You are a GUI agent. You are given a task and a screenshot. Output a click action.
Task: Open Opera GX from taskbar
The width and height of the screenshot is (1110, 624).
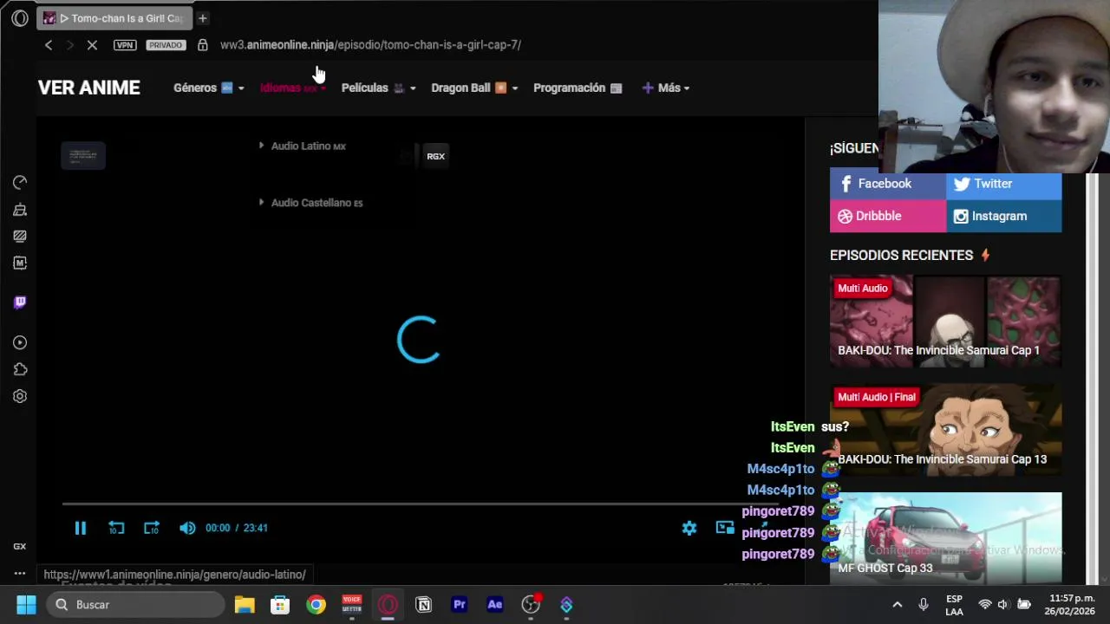pos(388,605)
